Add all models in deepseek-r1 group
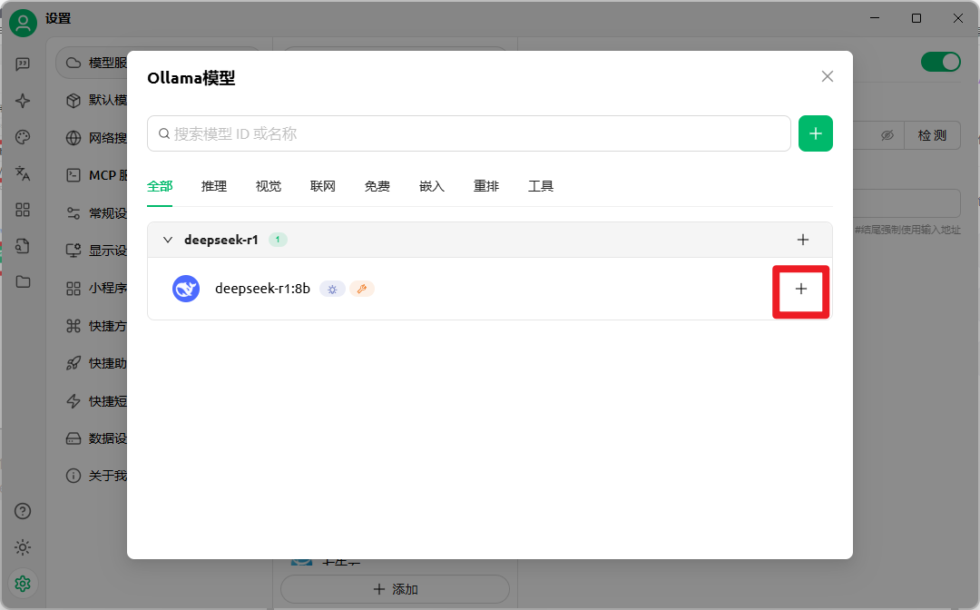This screenshot has height=610, width=980. click(802, 240)
